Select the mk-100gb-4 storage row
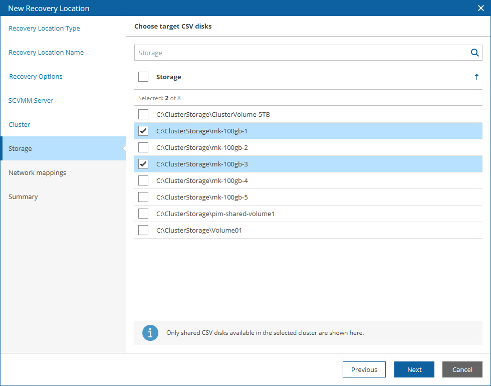The height and width of the screenshot is (386, 491). click(309, 180)
